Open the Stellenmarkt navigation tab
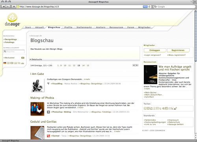The width and height of the screenshot is (197, 142). [84, 27]
